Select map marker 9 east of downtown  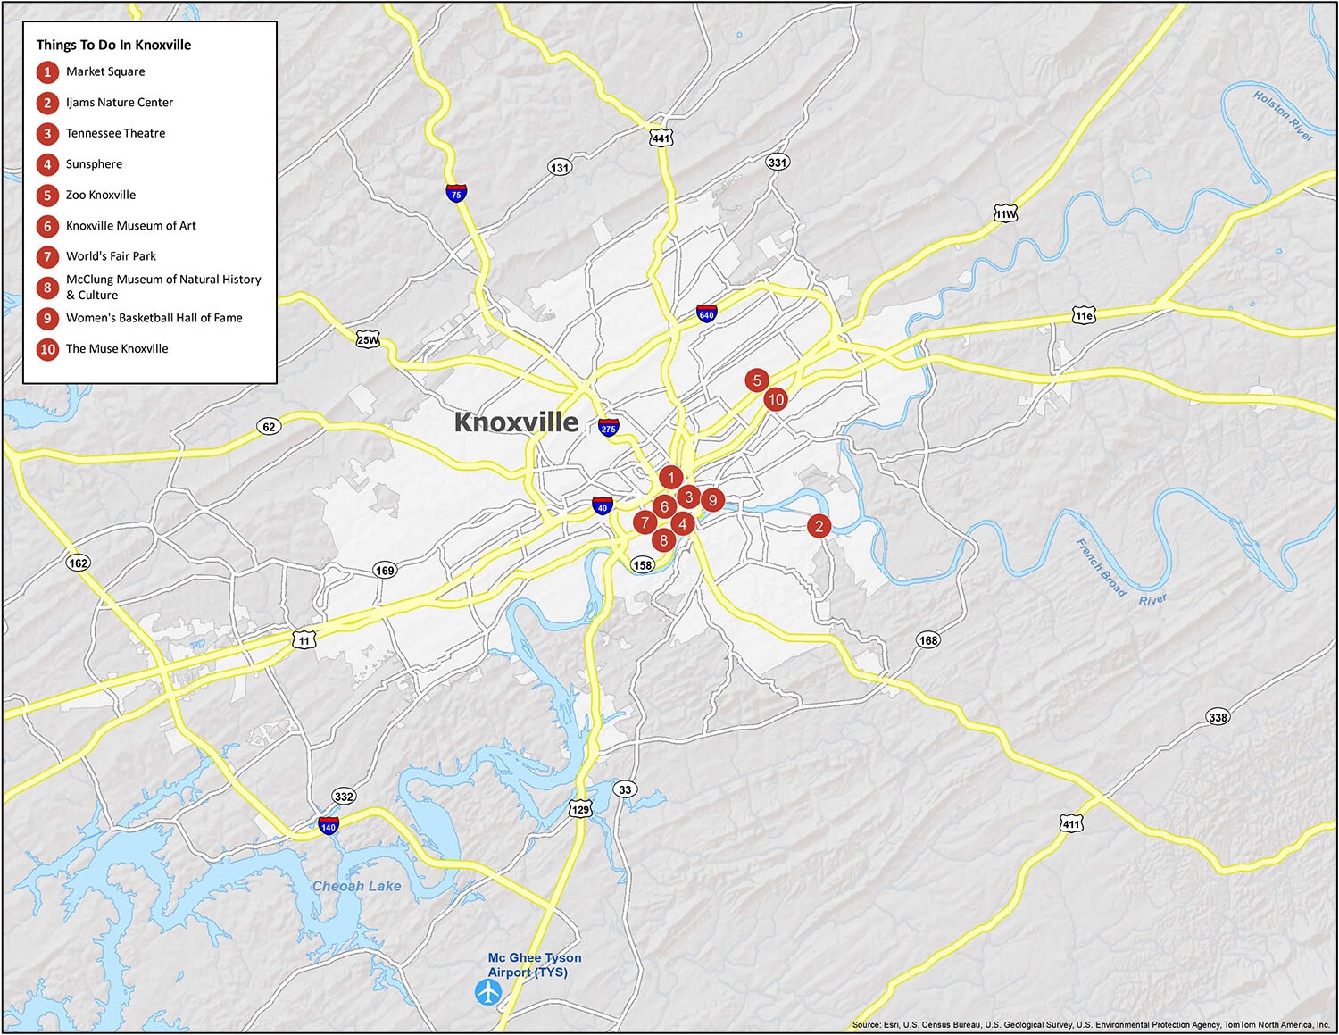pyautogui.click(x=711, y=501)
